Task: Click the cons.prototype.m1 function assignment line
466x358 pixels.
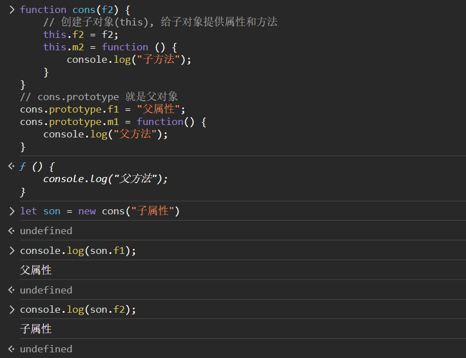Action: click(x=113, y=122)
